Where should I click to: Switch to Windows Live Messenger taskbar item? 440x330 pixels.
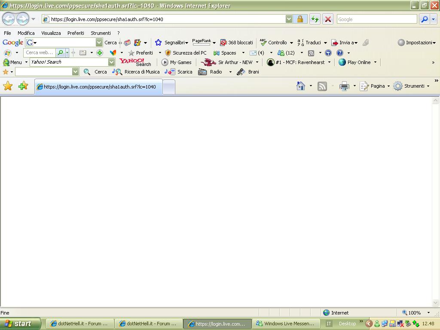(x=286, y=324)
